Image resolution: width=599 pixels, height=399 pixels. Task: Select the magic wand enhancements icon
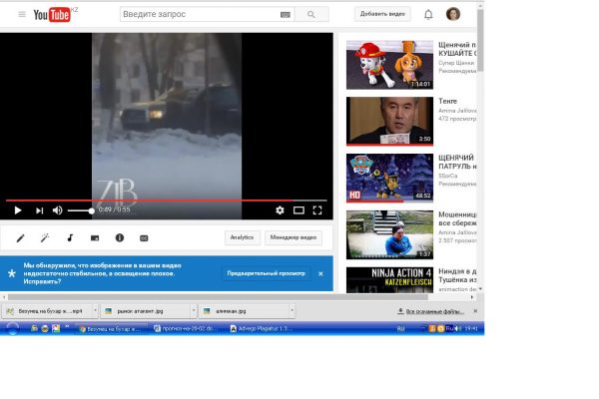point(45,238)
